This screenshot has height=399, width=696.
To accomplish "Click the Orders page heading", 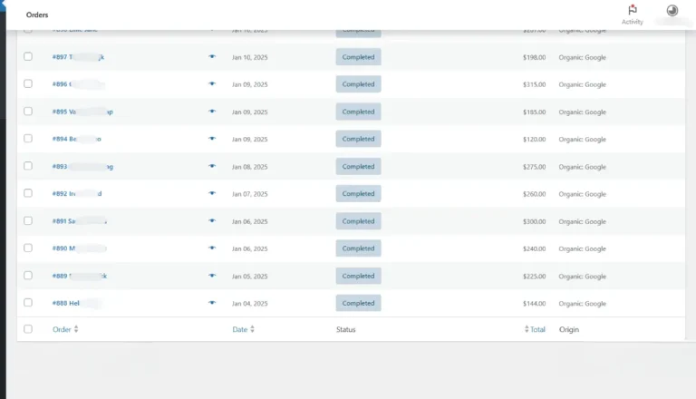I will pos(36,15).
